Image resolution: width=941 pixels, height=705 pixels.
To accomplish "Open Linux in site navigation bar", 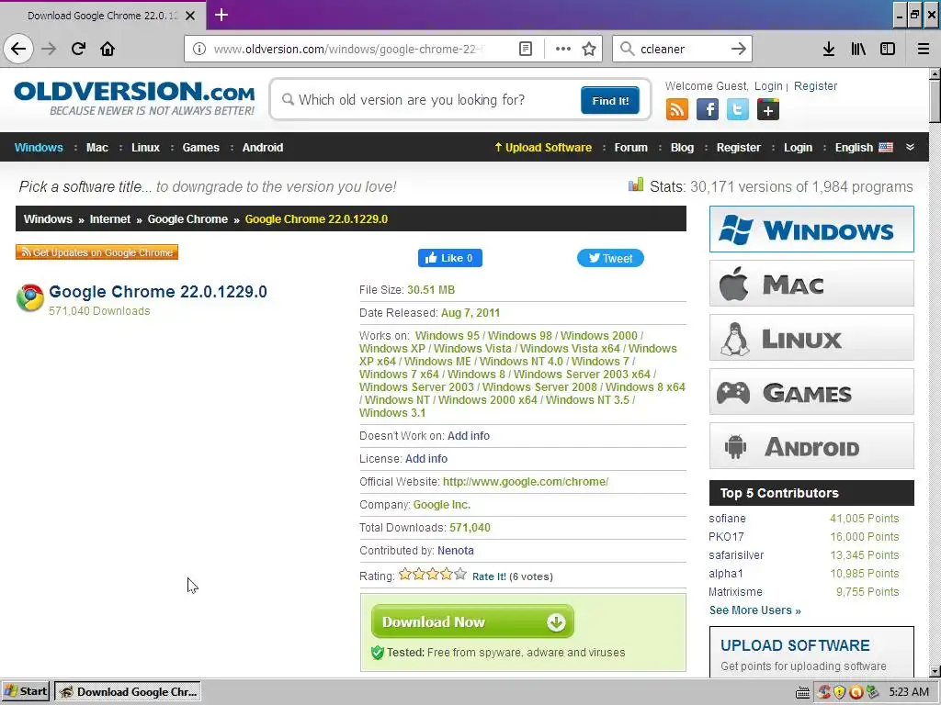I will pyautogui.click(x=145, y=148).
